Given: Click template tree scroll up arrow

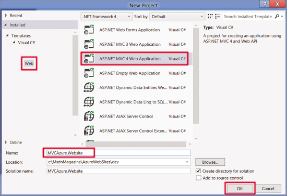Looking at the screenshot, I should tap(75, 32).
